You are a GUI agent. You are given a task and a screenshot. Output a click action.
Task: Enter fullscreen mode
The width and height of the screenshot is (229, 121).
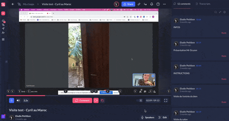coord(166,100)
